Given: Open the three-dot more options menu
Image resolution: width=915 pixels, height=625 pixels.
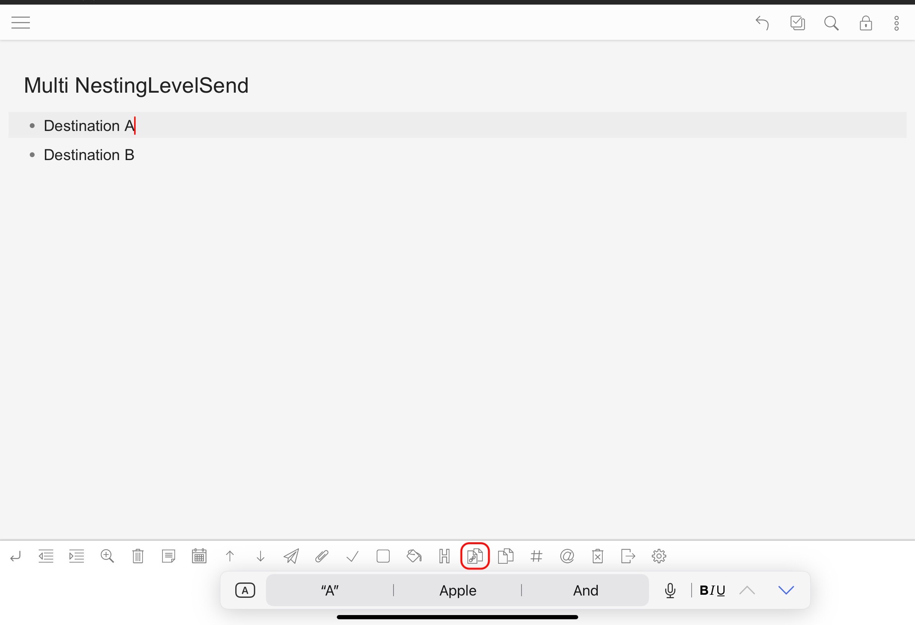Looking at the screenshot, I should (897, 23).
